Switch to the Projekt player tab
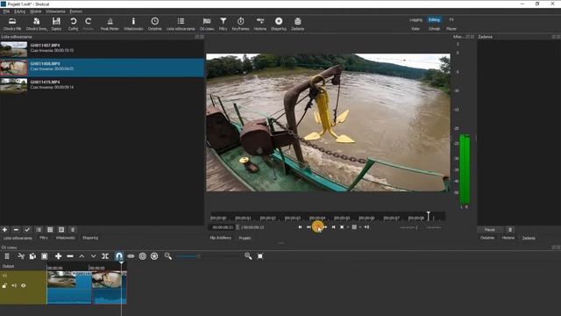This screenshot has height=316, width=561. 245,238
